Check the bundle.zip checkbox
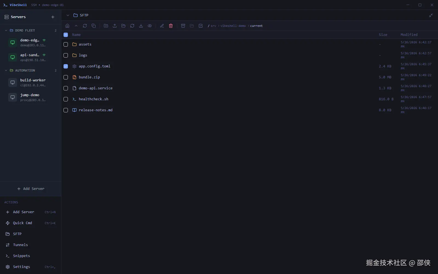Screen dimensions: 438x274 point(66,77)
